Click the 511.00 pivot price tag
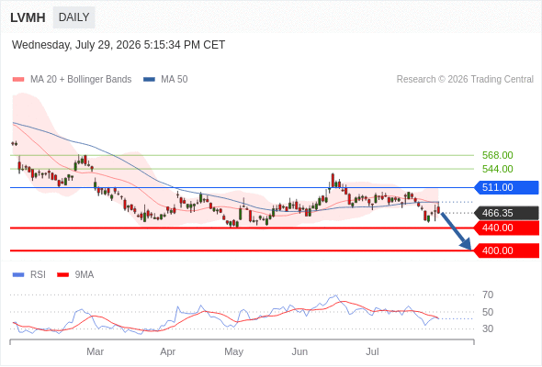This screenshot has width=542, height=367. [506, 187]
